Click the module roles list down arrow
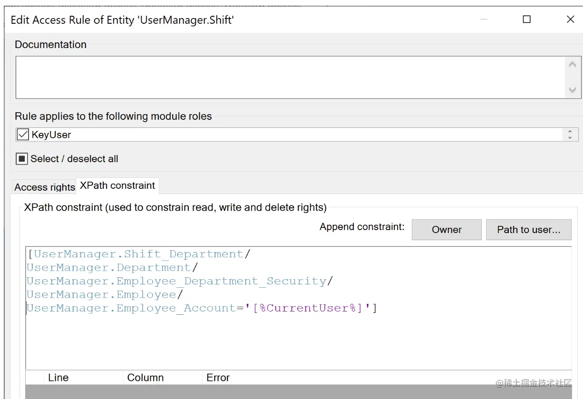The height and width of the screenshot is (399, 583). click(570, 137)
